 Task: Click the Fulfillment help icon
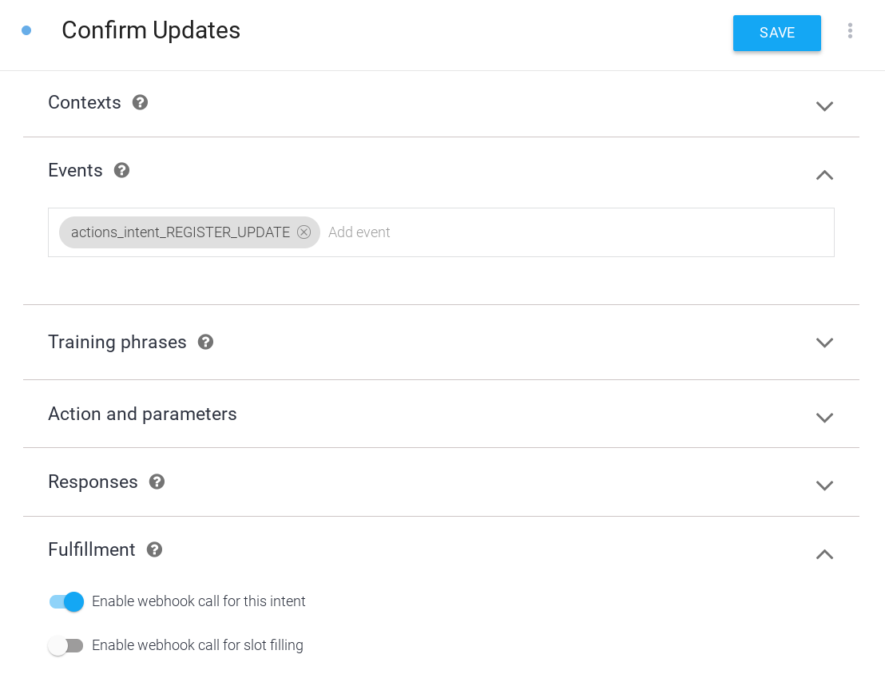pyautogui.click(x=154, y=549)
